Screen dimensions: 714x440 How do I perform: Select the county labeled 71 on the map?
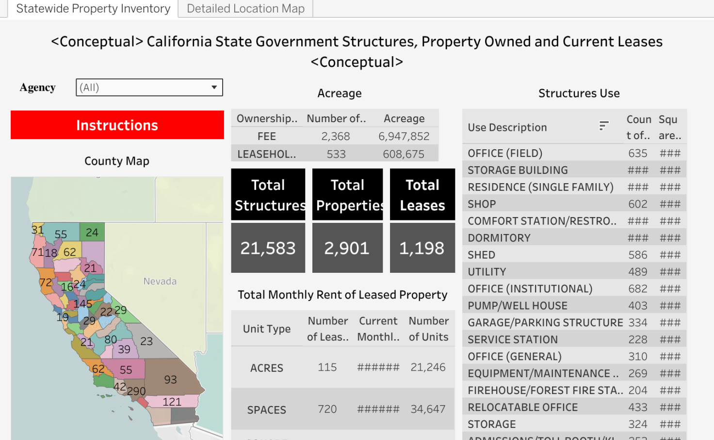click(x=37, y=252)
